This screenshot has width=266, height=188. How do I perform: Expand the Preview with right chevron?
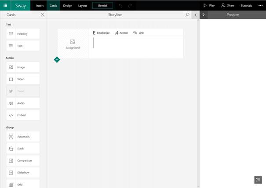tap(203, 14)
